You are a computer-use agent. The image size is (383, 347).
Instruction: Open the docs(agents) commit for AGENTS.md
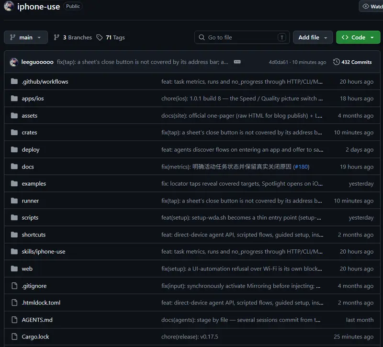pos(241,320)
